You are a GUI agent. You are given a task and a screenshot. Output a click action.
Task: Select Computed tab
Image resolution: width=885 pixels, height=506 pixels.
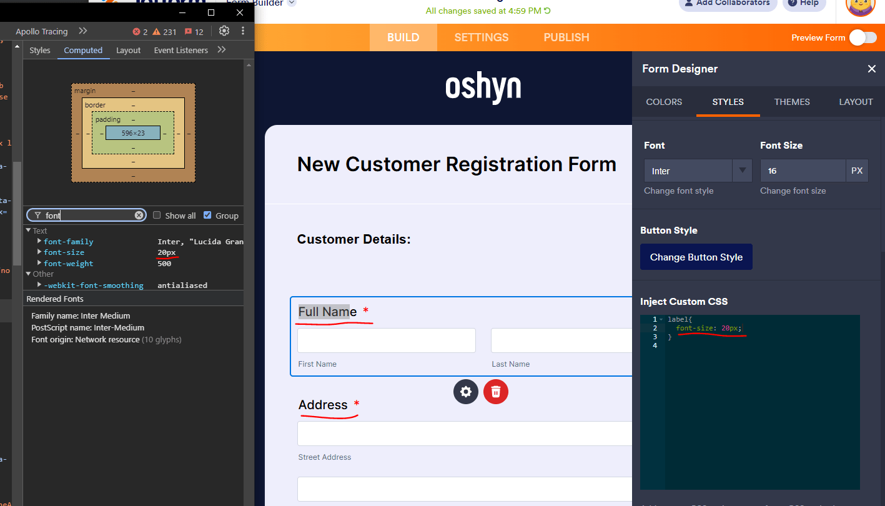[x=83, y=50]
